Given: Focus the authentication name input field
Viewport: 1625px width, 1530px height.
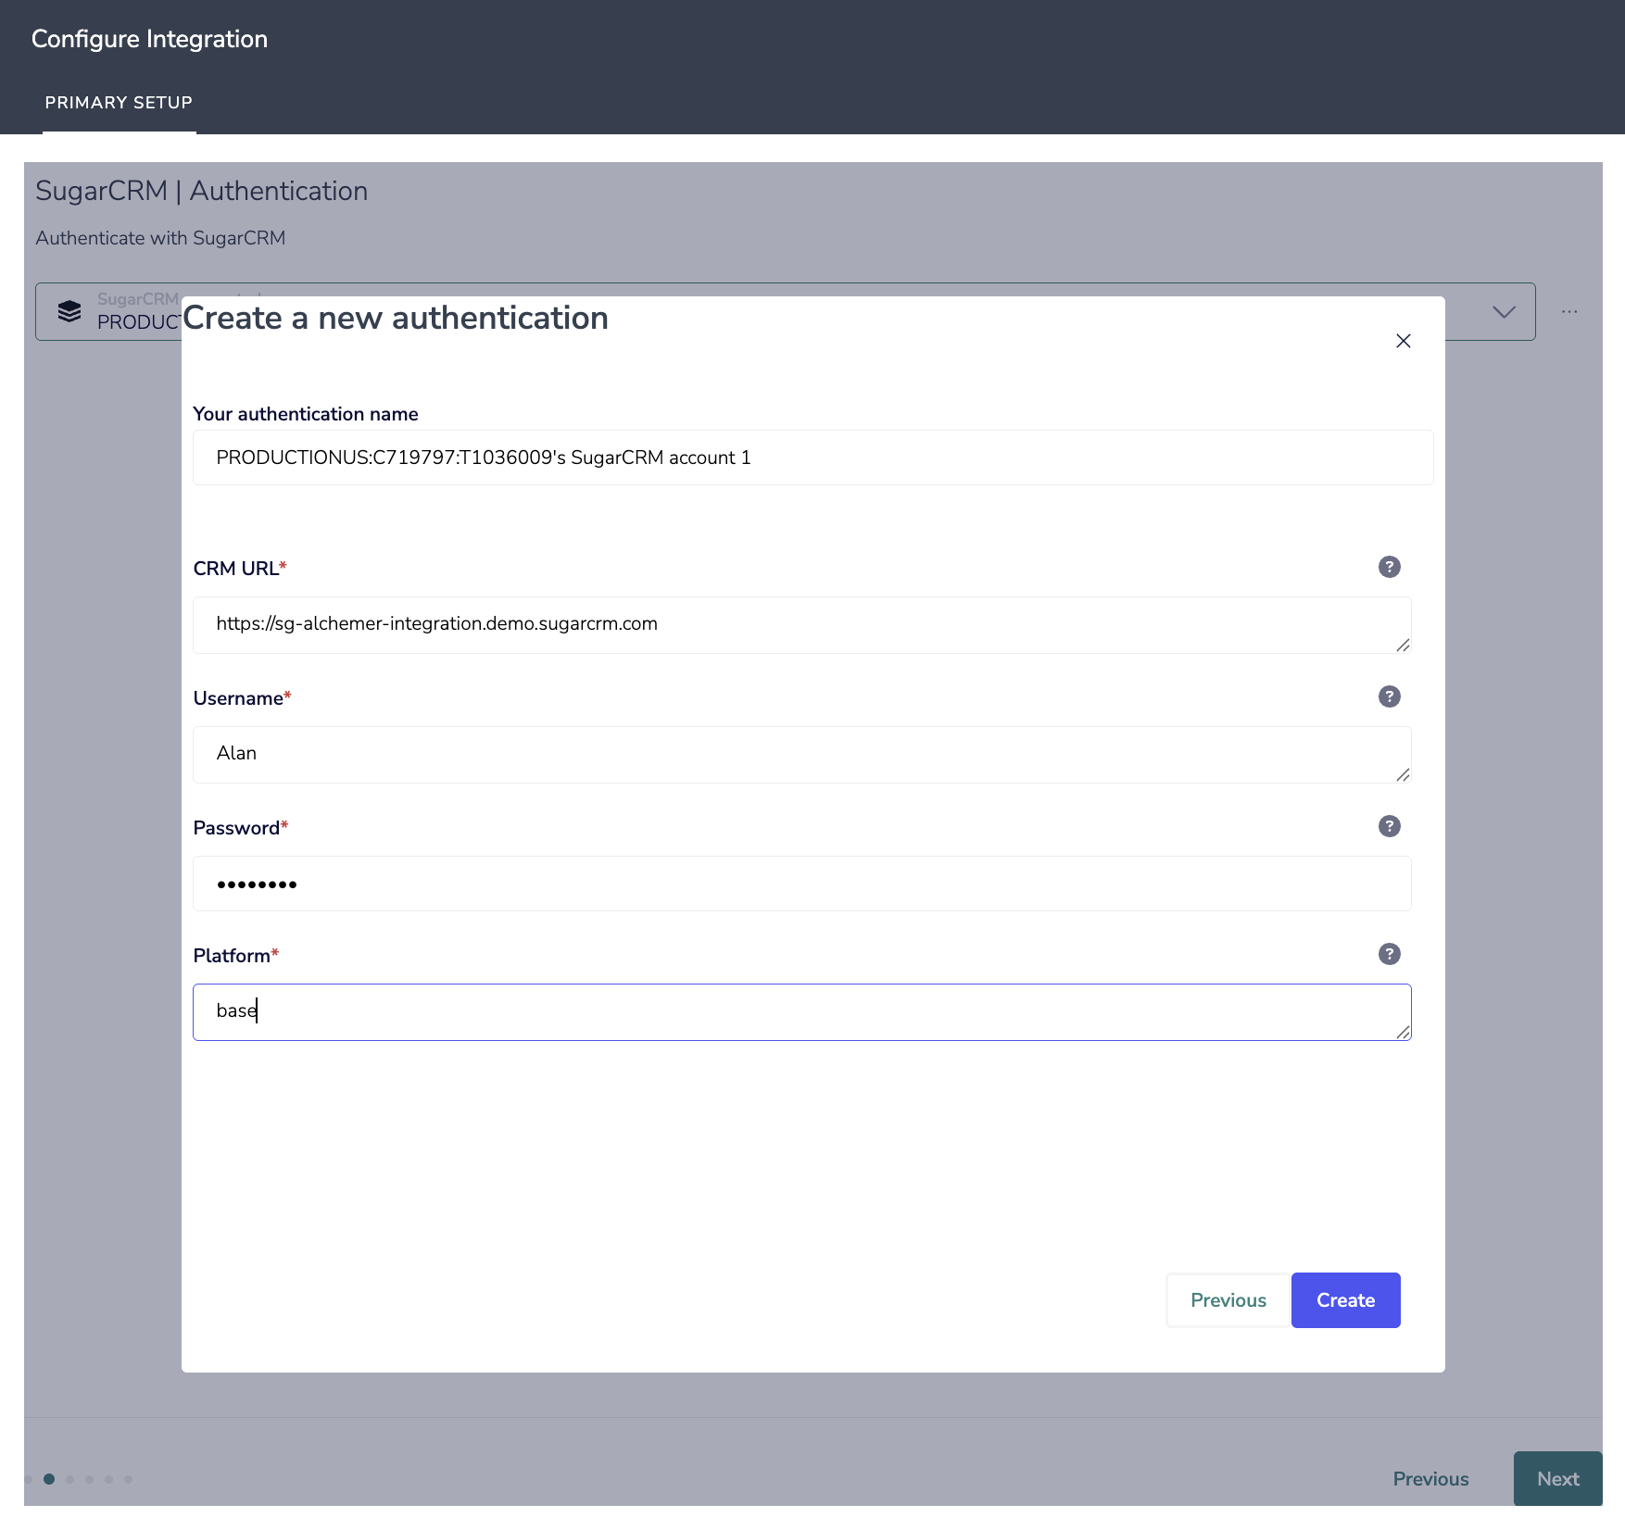Looking at the screenshot, I should tap(812, 458).
